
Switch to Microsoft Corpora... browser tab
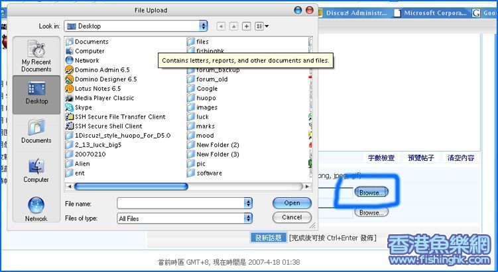point(430,13)
